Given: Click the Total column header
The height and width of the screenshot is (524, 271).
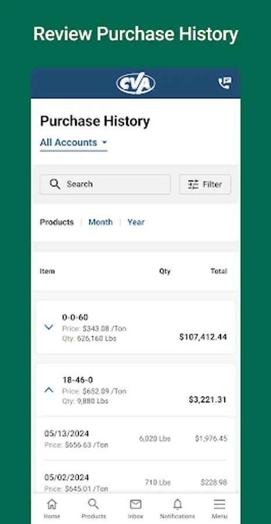Looking at the screenshot, I should click(x=219, y=271).
